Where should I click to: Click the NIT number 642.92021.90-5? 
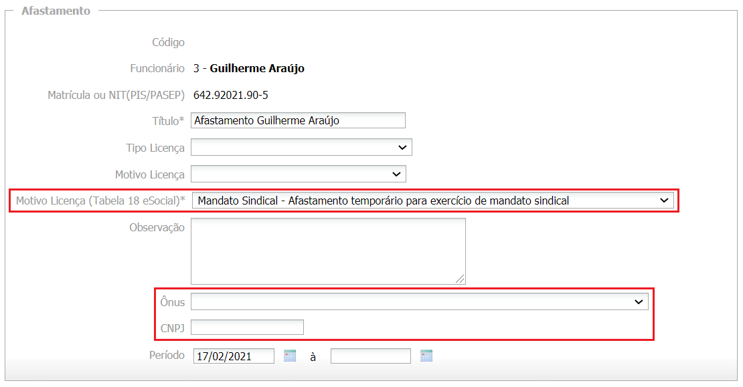click(x=231, y=95)
